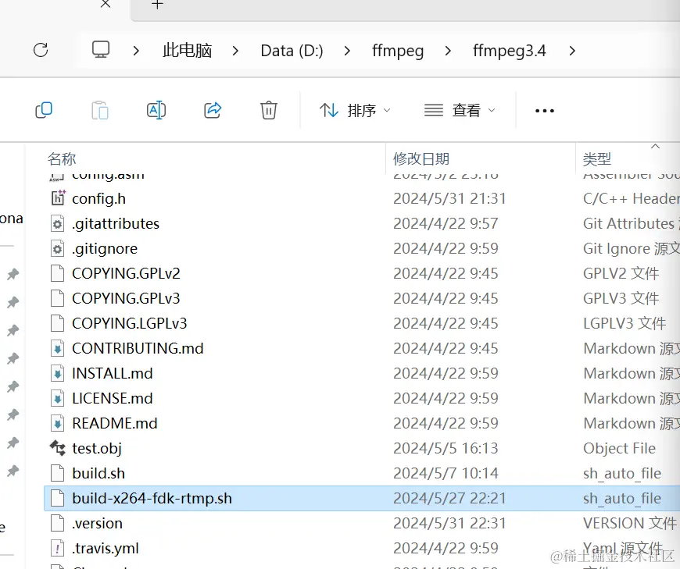Click date 2024/5/7 10:14 of build.sh
This screenshot has width=680, height=569.
pyautogui.click(x=446, y=474)
